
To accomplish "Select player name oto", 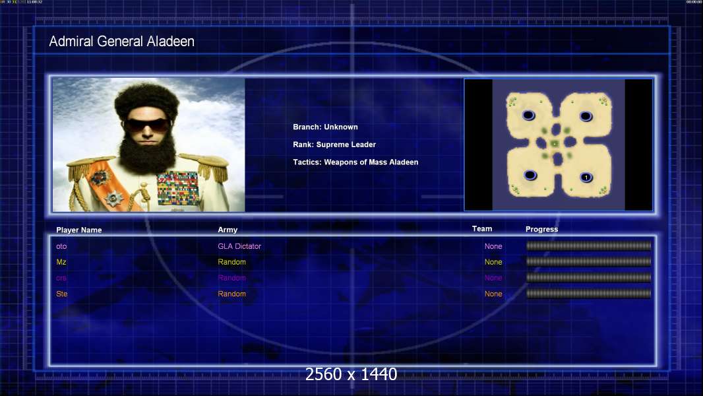I will [61, 246].
